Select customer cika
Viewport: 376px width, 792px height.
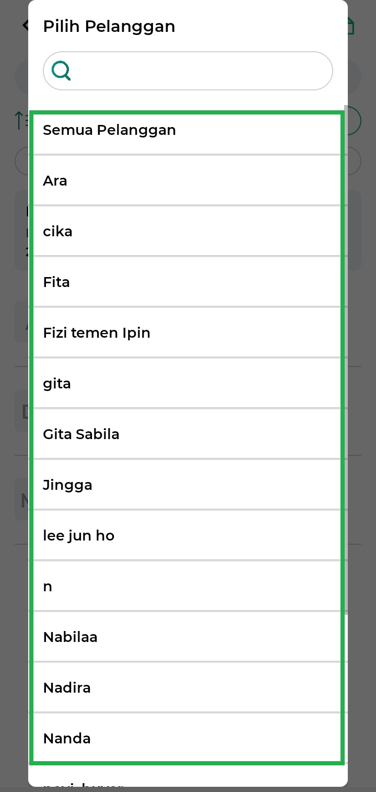coord(57,232)
